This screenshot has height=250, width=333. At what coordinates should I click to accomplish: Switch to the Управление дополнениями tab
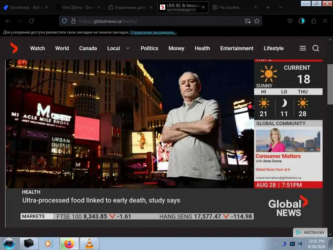130,7
